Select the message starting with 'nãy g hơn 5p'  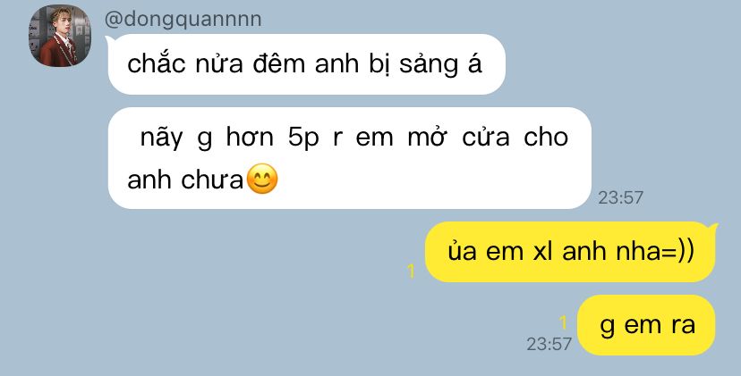[x=350, y=158]
